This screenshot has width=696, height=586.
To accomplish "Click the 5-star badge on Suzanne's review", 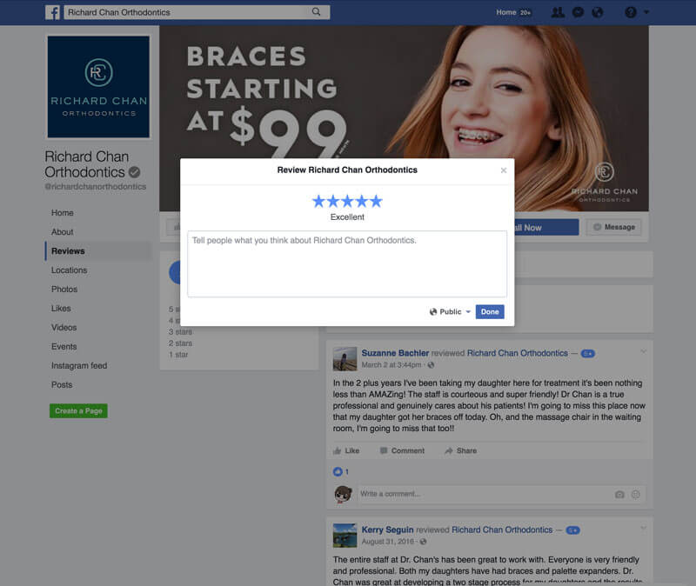I will point(588,354).
